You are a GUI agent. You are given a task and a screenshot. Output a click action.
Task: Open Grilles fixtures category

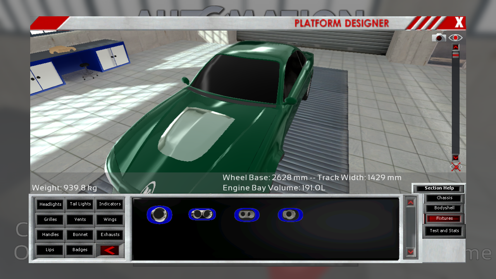50,219
